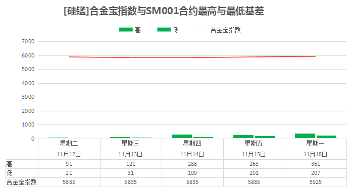The width and height of the screenshot is (352, 192).
Task: Click the red 合金宝指数 legend line
Action: (202, 30)
